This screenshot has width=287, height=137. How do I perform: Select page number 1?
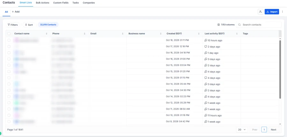click(x=264, y=130)
